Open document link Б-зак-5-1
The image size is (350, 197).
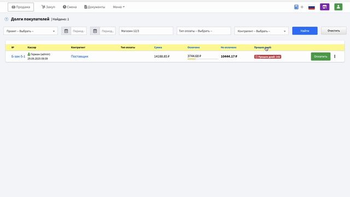pyautogui.click(x=18, y=56)
